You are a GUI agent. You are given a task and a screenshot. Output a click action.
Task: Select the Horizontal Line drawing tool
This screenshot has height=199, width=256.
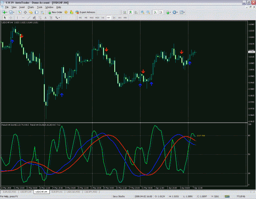(x=23, y=18)
